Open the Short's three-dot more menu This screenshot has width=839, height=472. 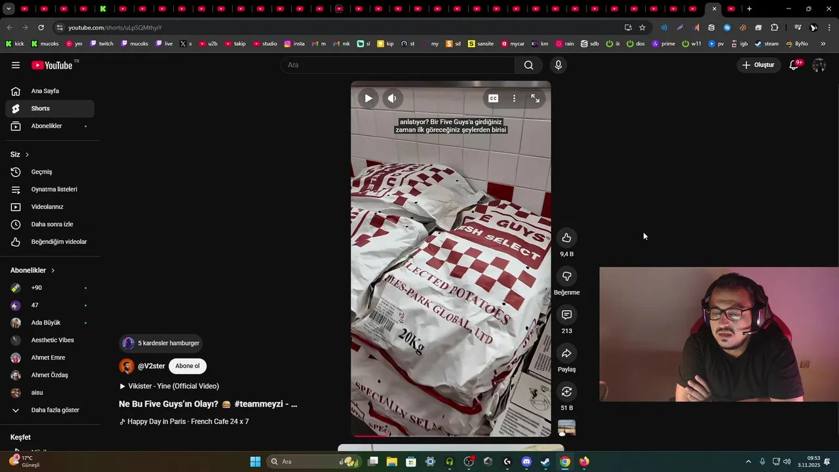pos(514,98)
